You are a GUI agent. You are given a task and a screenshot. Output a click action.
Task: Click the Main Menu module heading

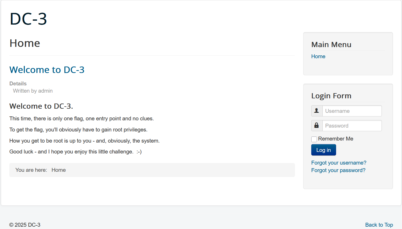(331, 45)
